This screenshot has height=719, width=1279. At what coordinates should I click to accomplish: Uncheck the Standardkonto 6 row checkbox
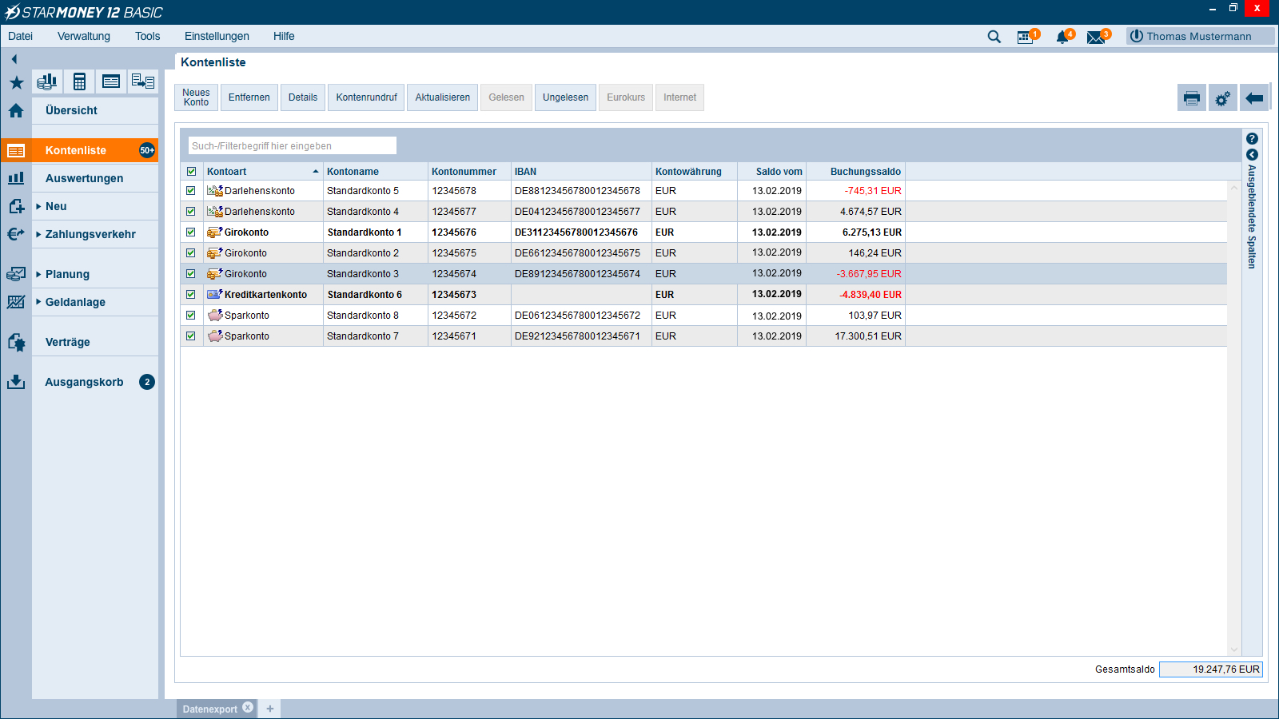[x=190, y=295]
